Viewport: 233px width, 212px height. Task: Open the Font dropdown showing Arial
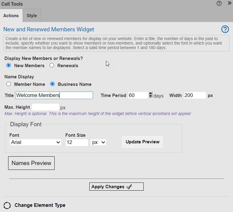click(x=35, y=142)
